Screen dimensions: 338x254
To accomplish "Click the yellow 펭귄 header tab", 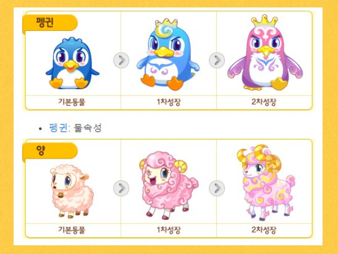I will click(50, 23).
